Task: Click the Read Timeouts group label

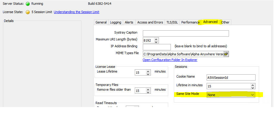Action: [x=106, y=103]
